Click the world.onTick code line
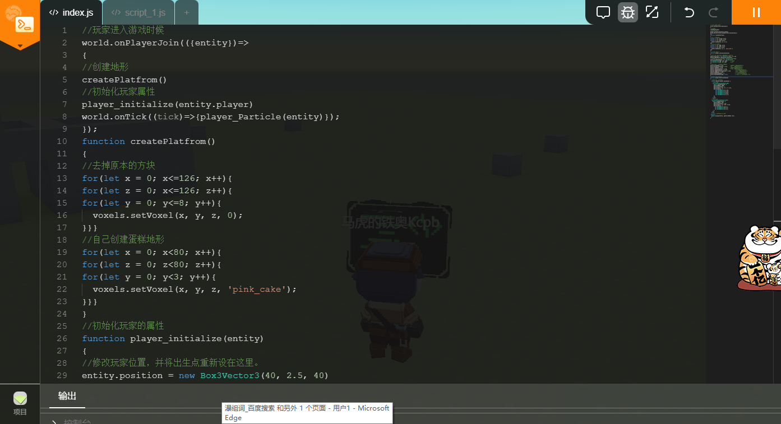781x424 pixels. coord(211,117)
